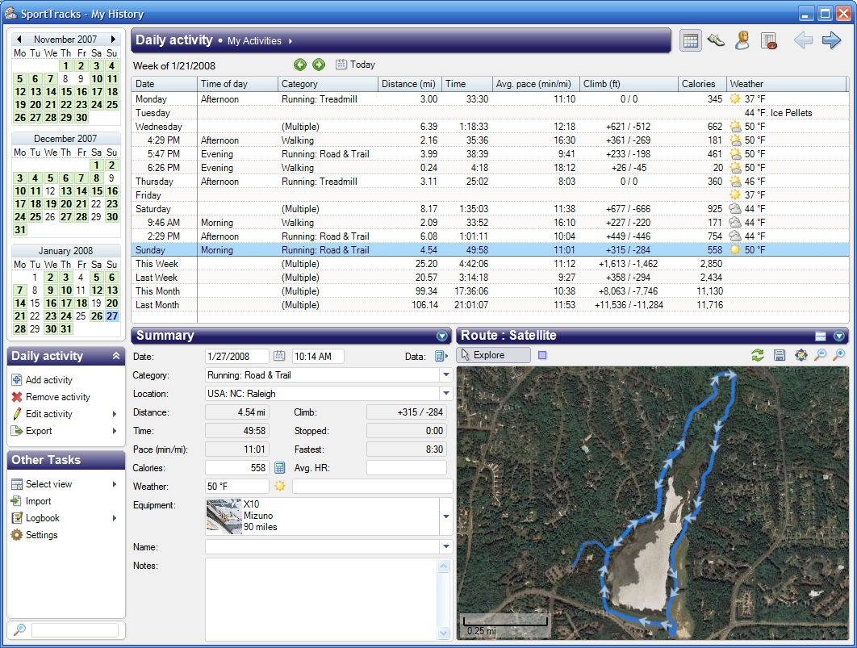
Task: Collapse the Daily activity task panel
Action: click(x=115, y=356)
